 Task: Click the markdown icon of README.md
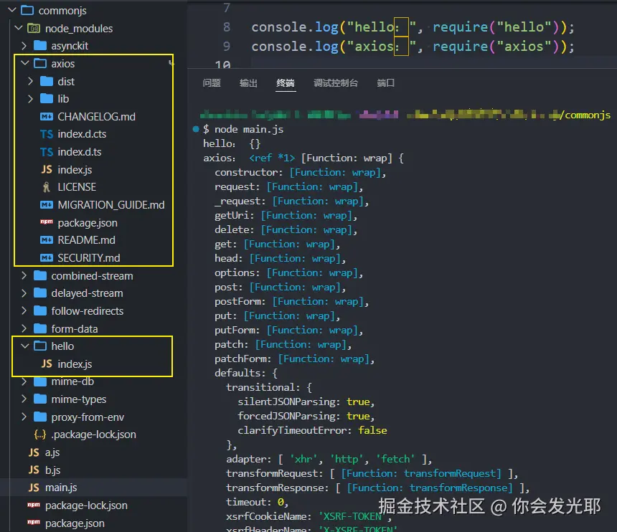point(47,240)
